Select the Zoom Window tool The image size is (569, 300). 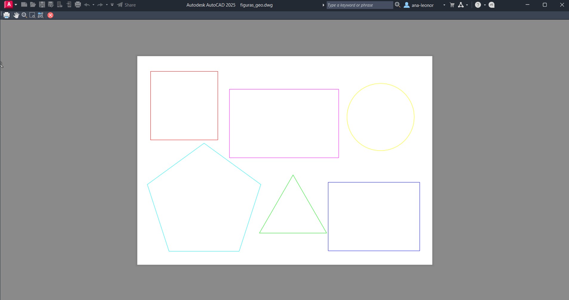33,15
